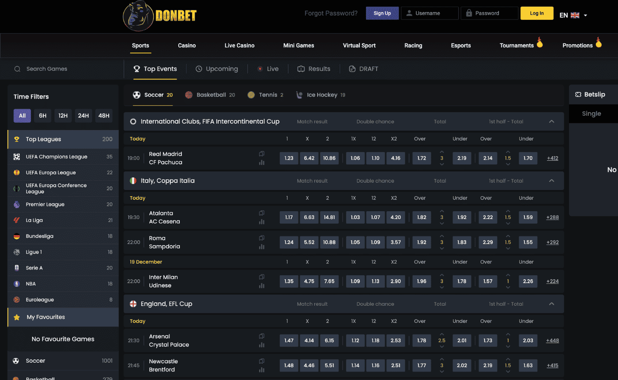The width and height of the screenshot is (618, 380).
Task: Click copy icon for Roma vs Sampdoria
Action: (262, 238)
